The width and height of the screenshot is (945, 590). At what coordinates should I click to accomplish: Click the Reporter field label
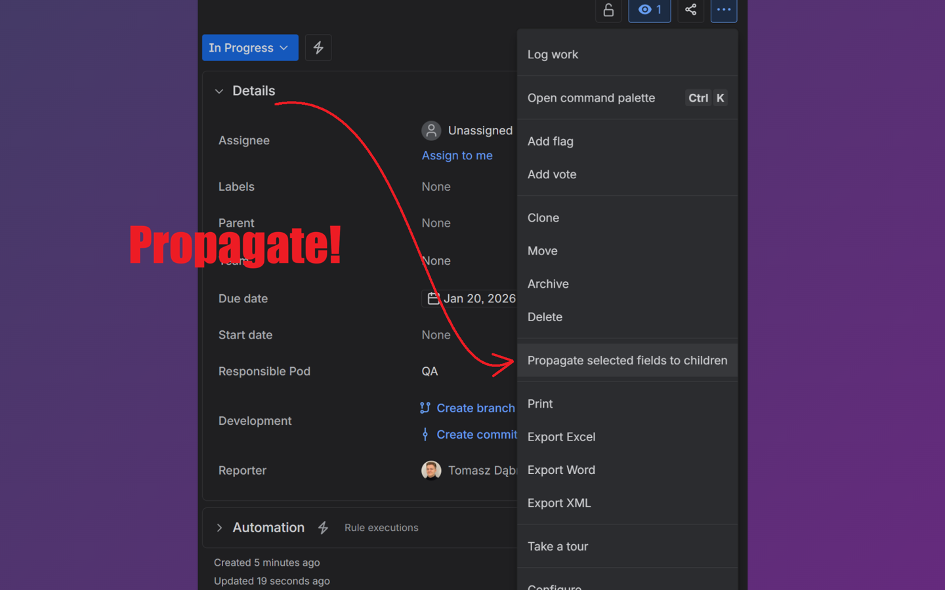[x=243, y=471]
